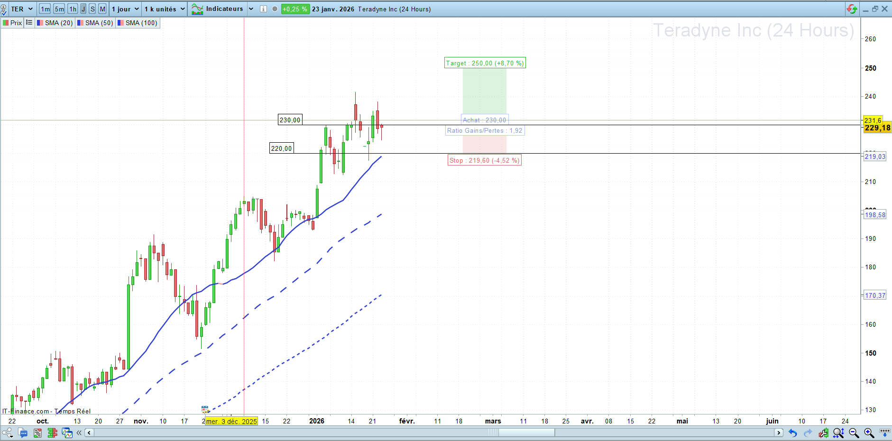The image size is (892, 441).
Task: Click the information icon next to Indicateurs
Action: pyautogui.click(x=263, y=9)
